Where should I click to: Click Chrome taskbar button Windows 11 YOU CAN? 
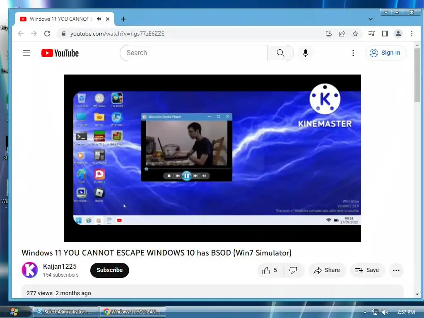(133, 312)
